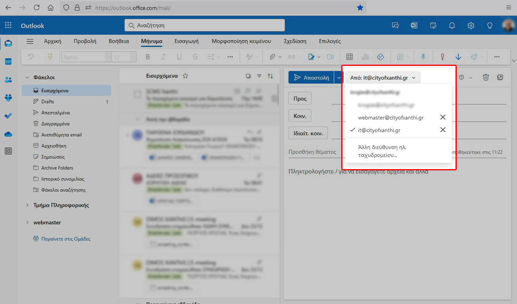The image size is (517, 304).
Task: Expand the webmaster mailbox section
Action: tap(27, 222)
